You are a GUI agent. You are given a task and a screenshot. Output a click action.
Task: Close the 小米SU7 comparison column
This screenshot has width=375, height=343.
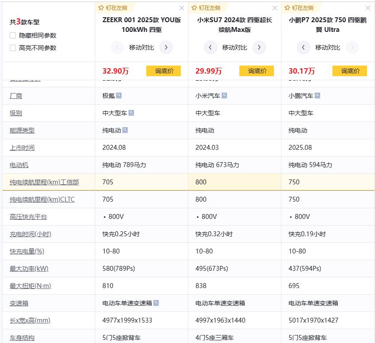(x=275, y=8)
